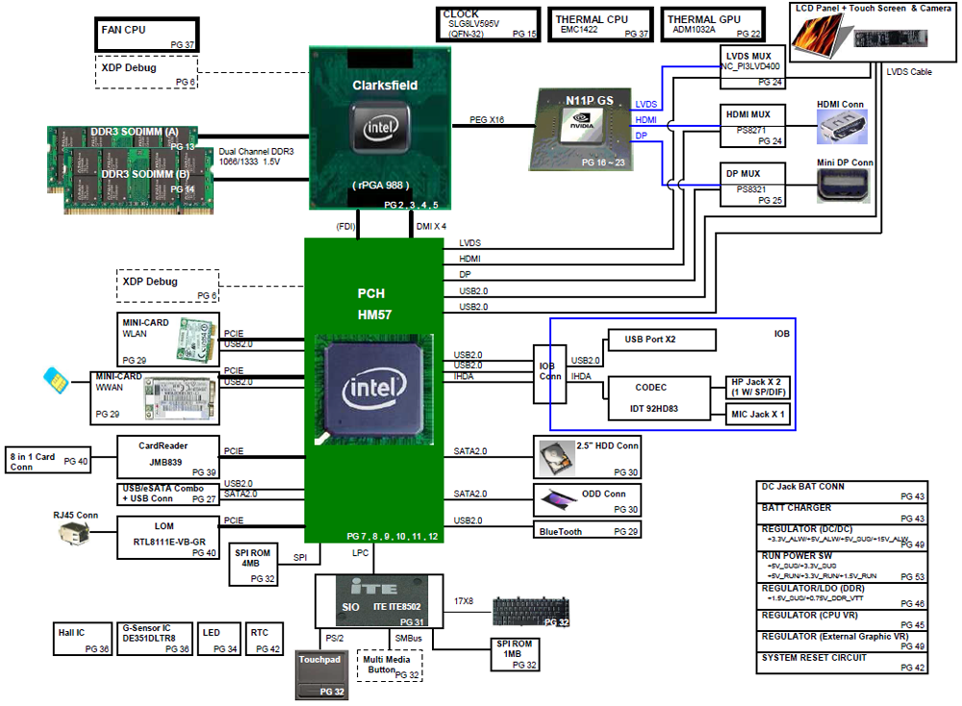Select the USB/eSATA Combo block
The height and width of the screenshot is (706, 962).
(x=168, y=493)
